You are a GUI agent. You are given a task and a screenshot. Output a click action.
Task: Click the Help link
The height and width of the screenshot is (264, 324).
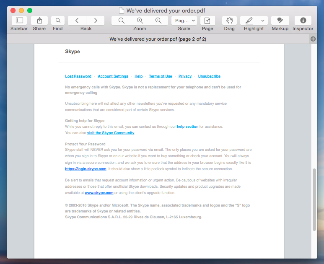click(138, 76)
